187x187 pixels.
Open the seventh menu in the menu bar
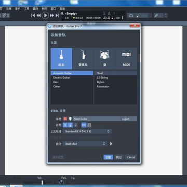click(x=54, y=9)
